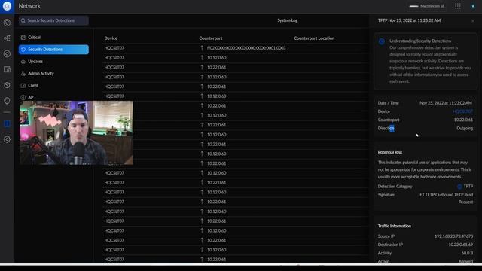Click the Destination IP value 10.22.0.61:69
The height and width of the screenshot is (271, 482).
click(460, 245)
